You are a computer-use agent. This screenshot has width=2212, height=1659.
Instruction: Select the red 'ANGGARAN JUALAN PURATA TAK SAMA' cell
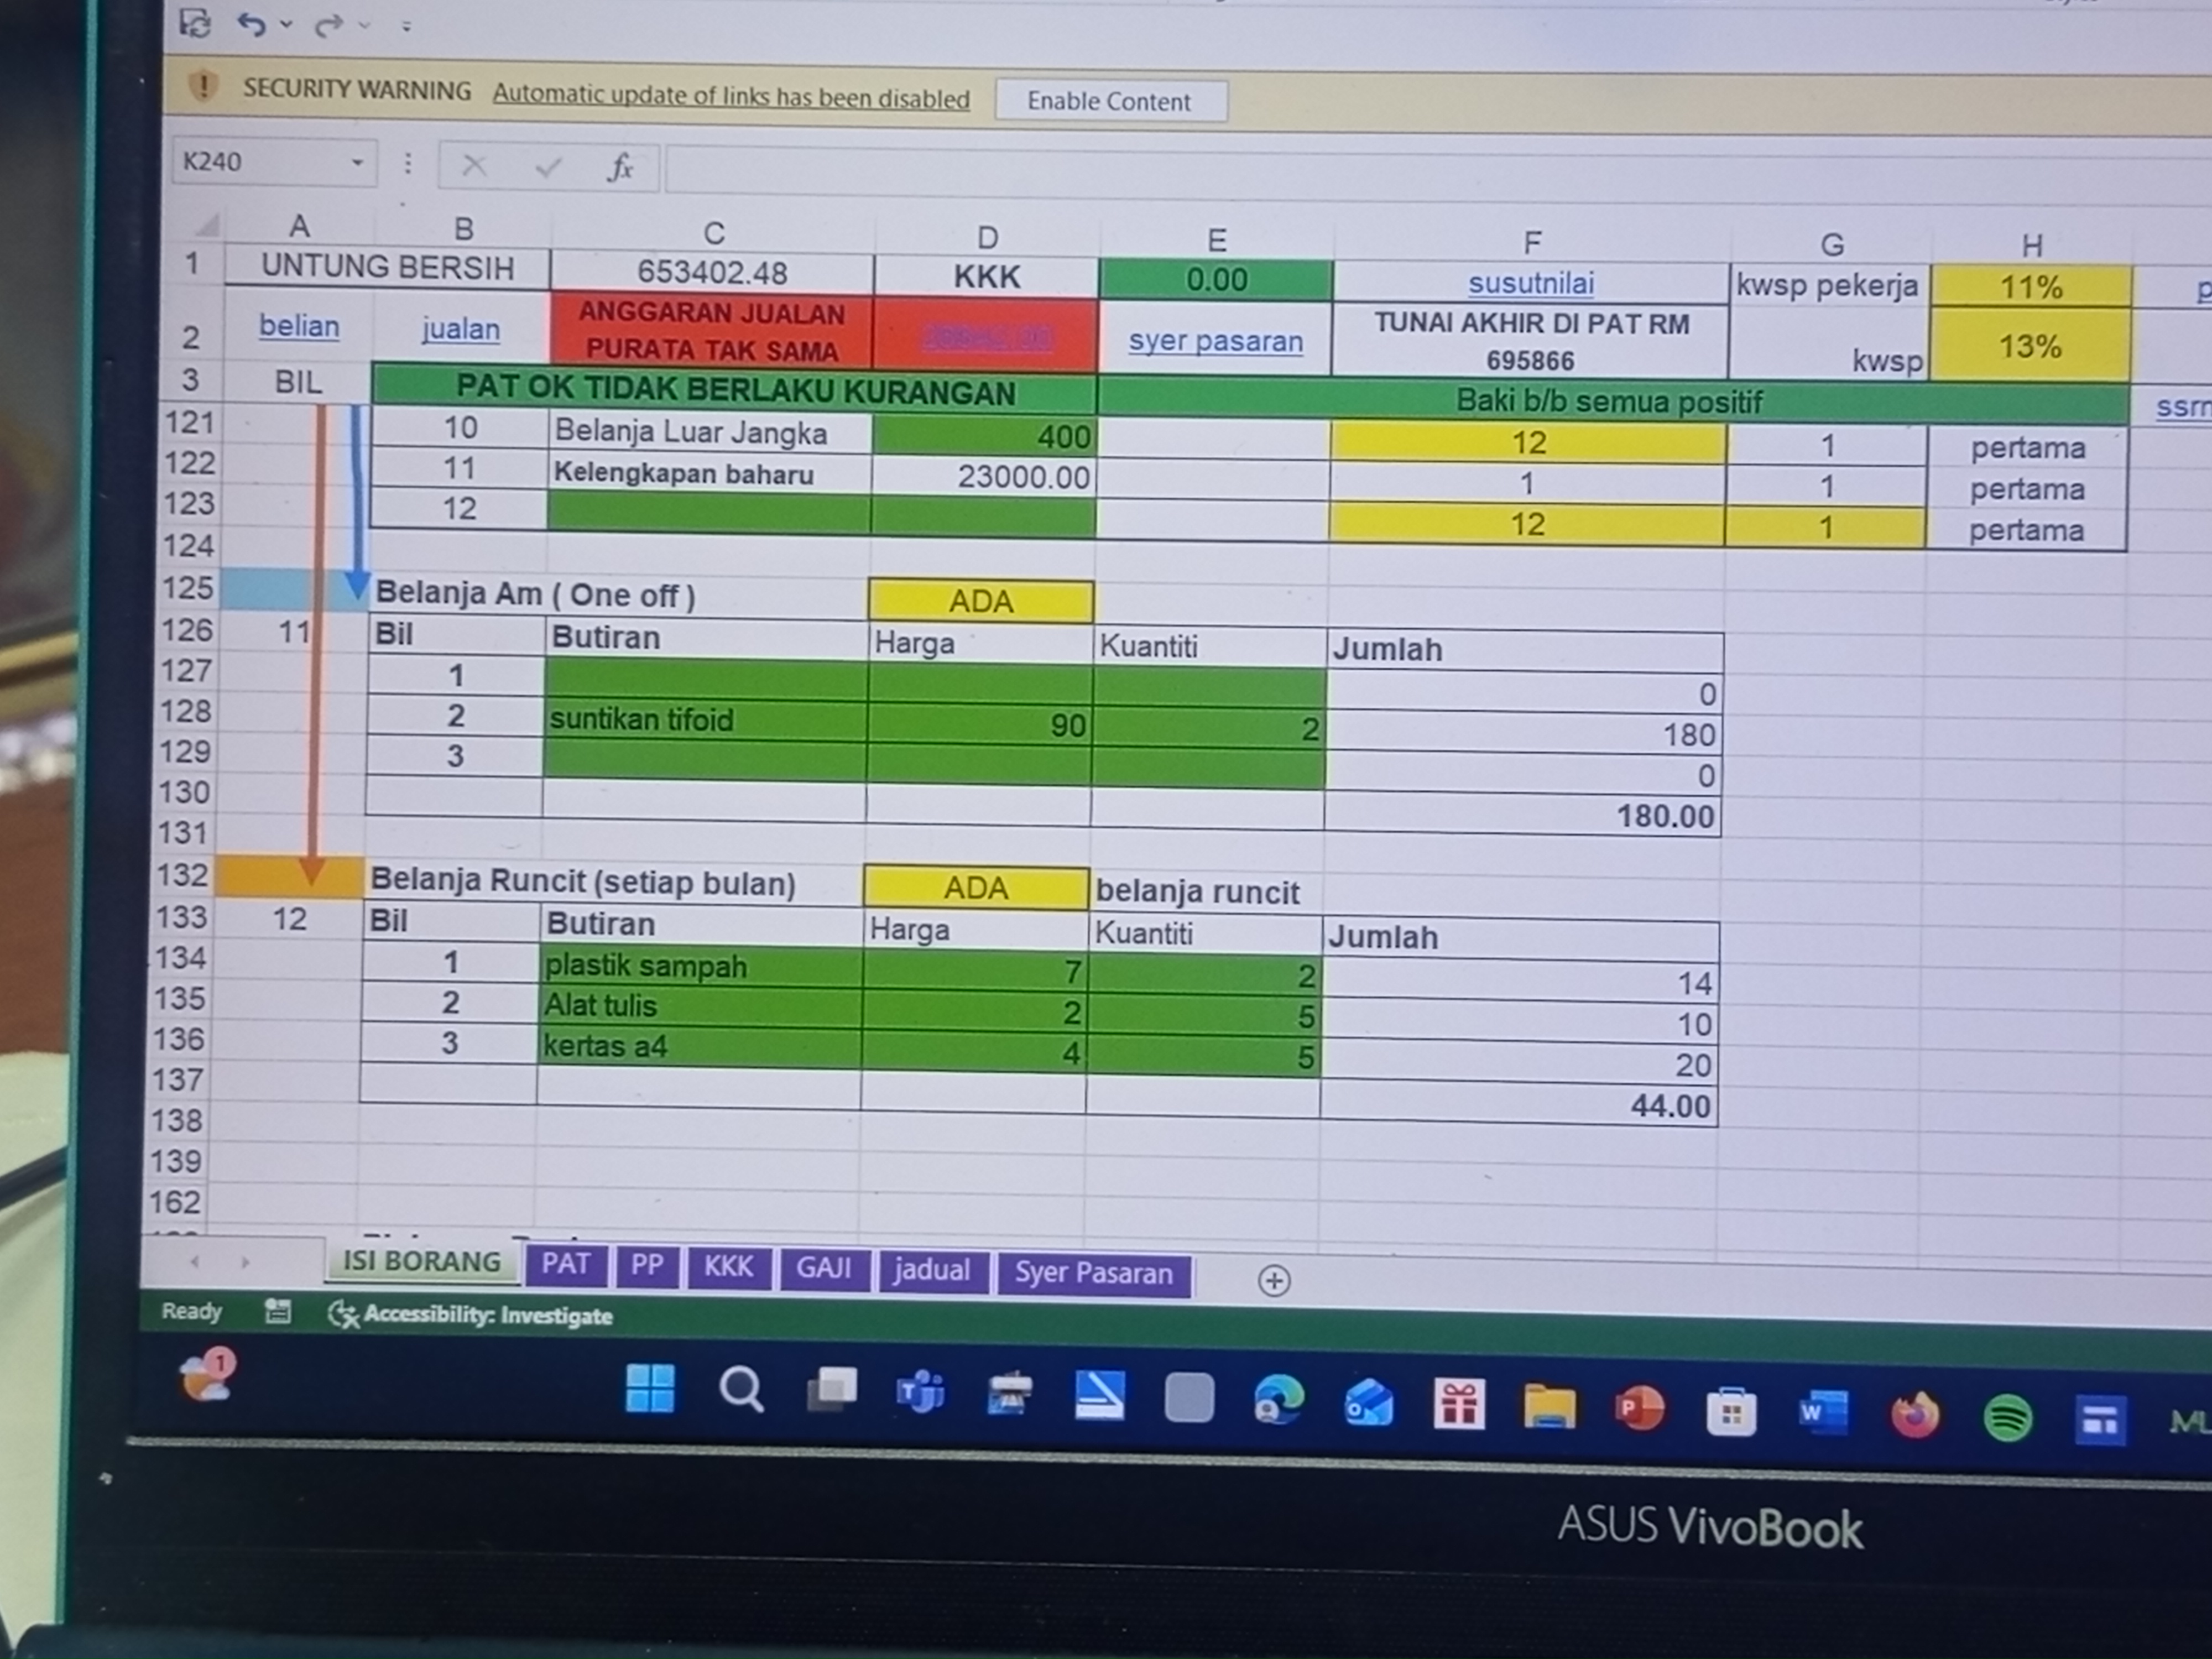(x=711, y=331)
